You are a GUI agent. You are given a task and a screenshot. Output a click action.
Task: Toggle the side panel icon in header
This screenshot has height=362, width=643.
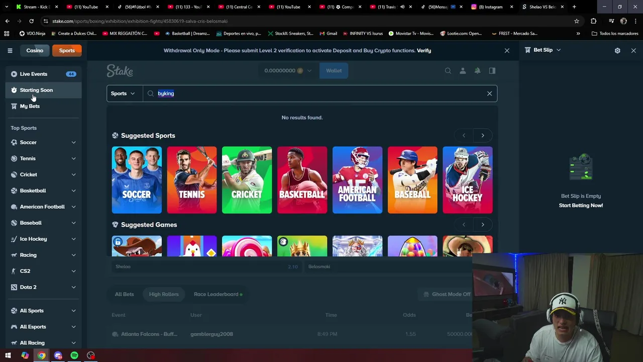pyautogui.click(x=492, y=71)
